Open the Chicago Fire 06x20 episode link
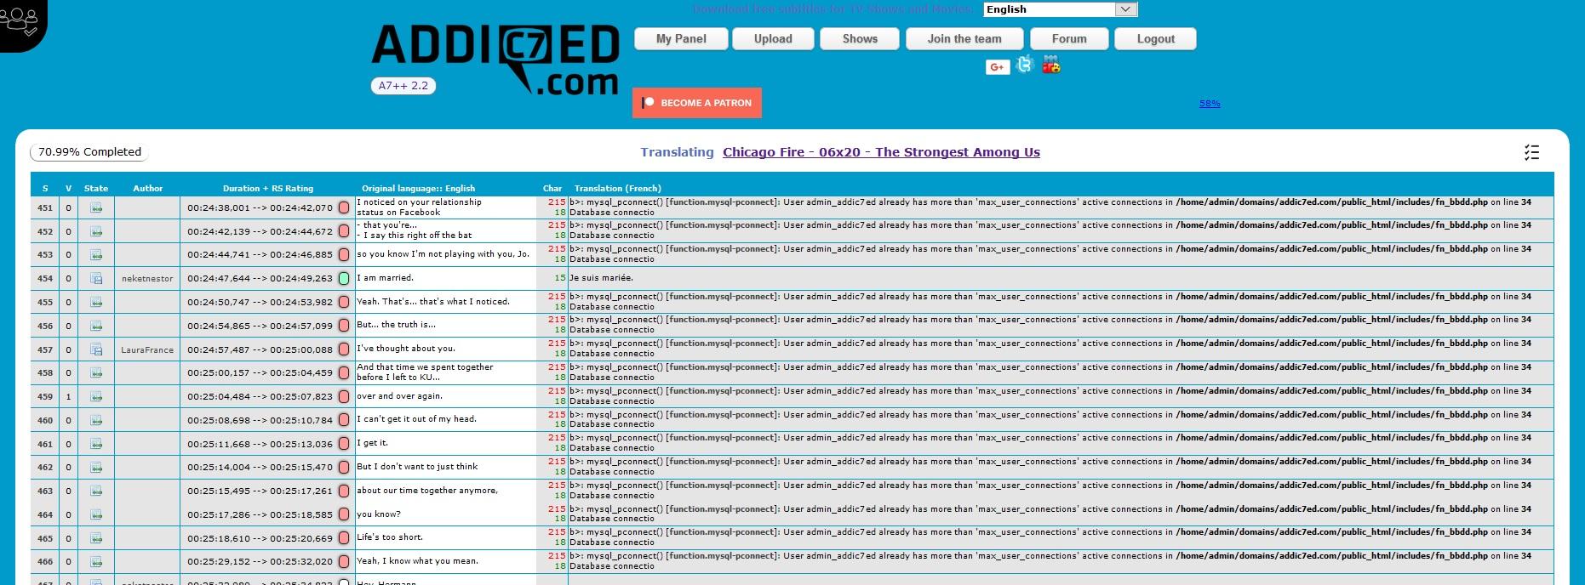 click(x=881, y=152)
